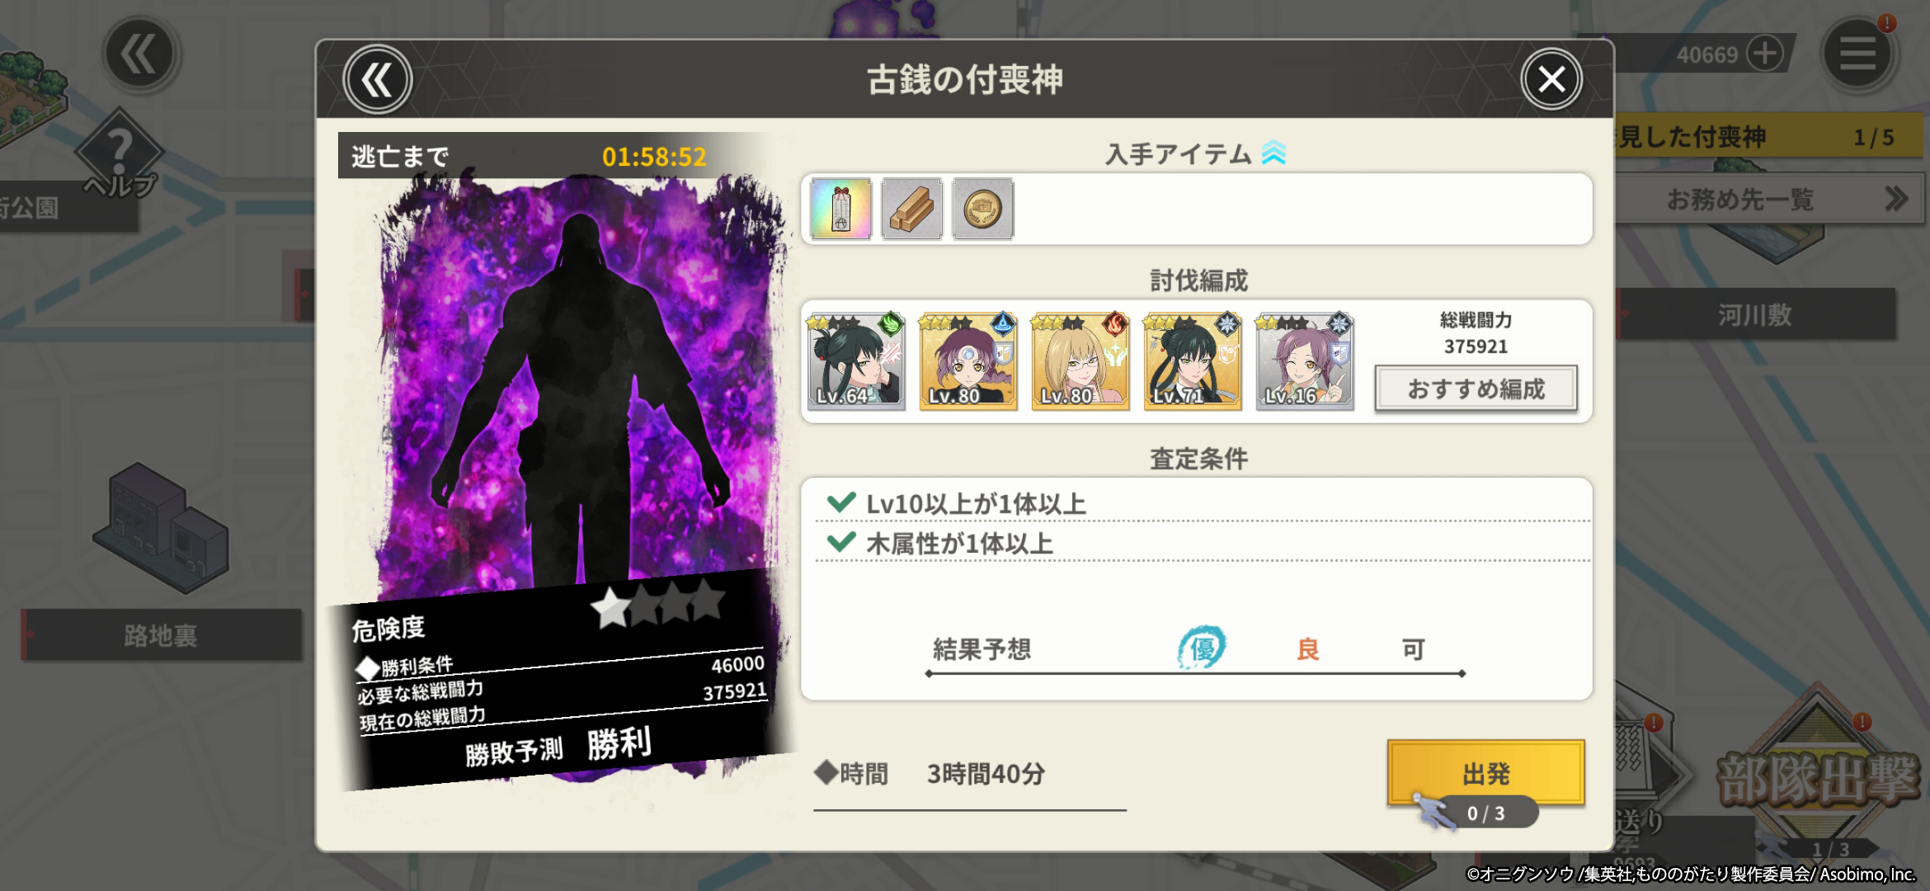1930x891 pixels.
Task: Expand the 入手アイテム double-chevron icon
Action: coord(1273,153)
